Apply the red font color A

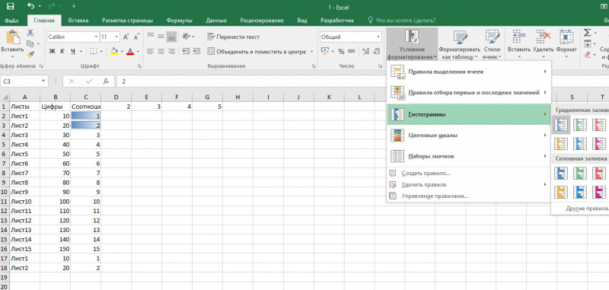coord(130,51)
